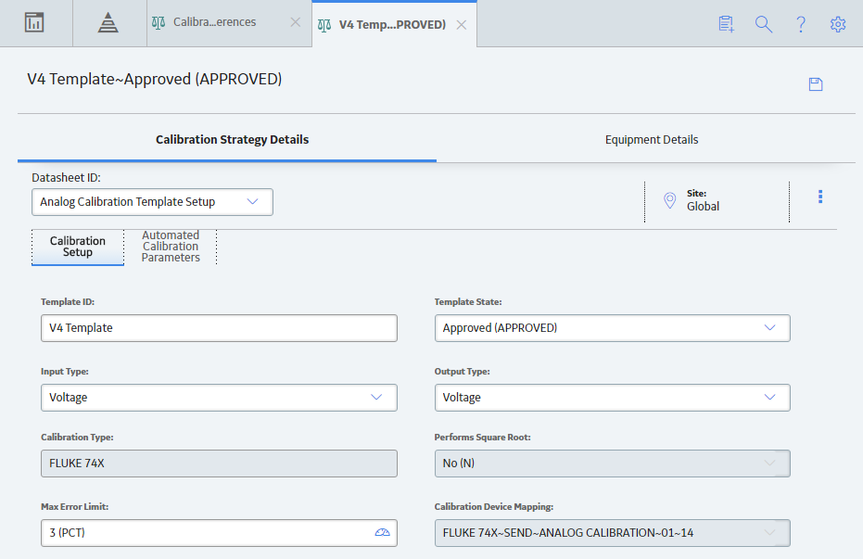This screenshot has width=863, height=559.
Task: Open the help question mark icon
Action: [801, 24]
